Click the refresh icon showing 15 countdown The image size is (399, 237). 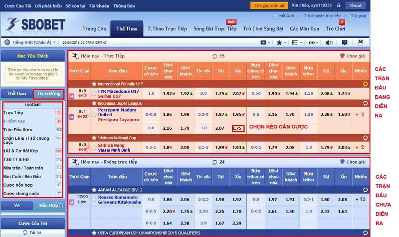(215, 56)
